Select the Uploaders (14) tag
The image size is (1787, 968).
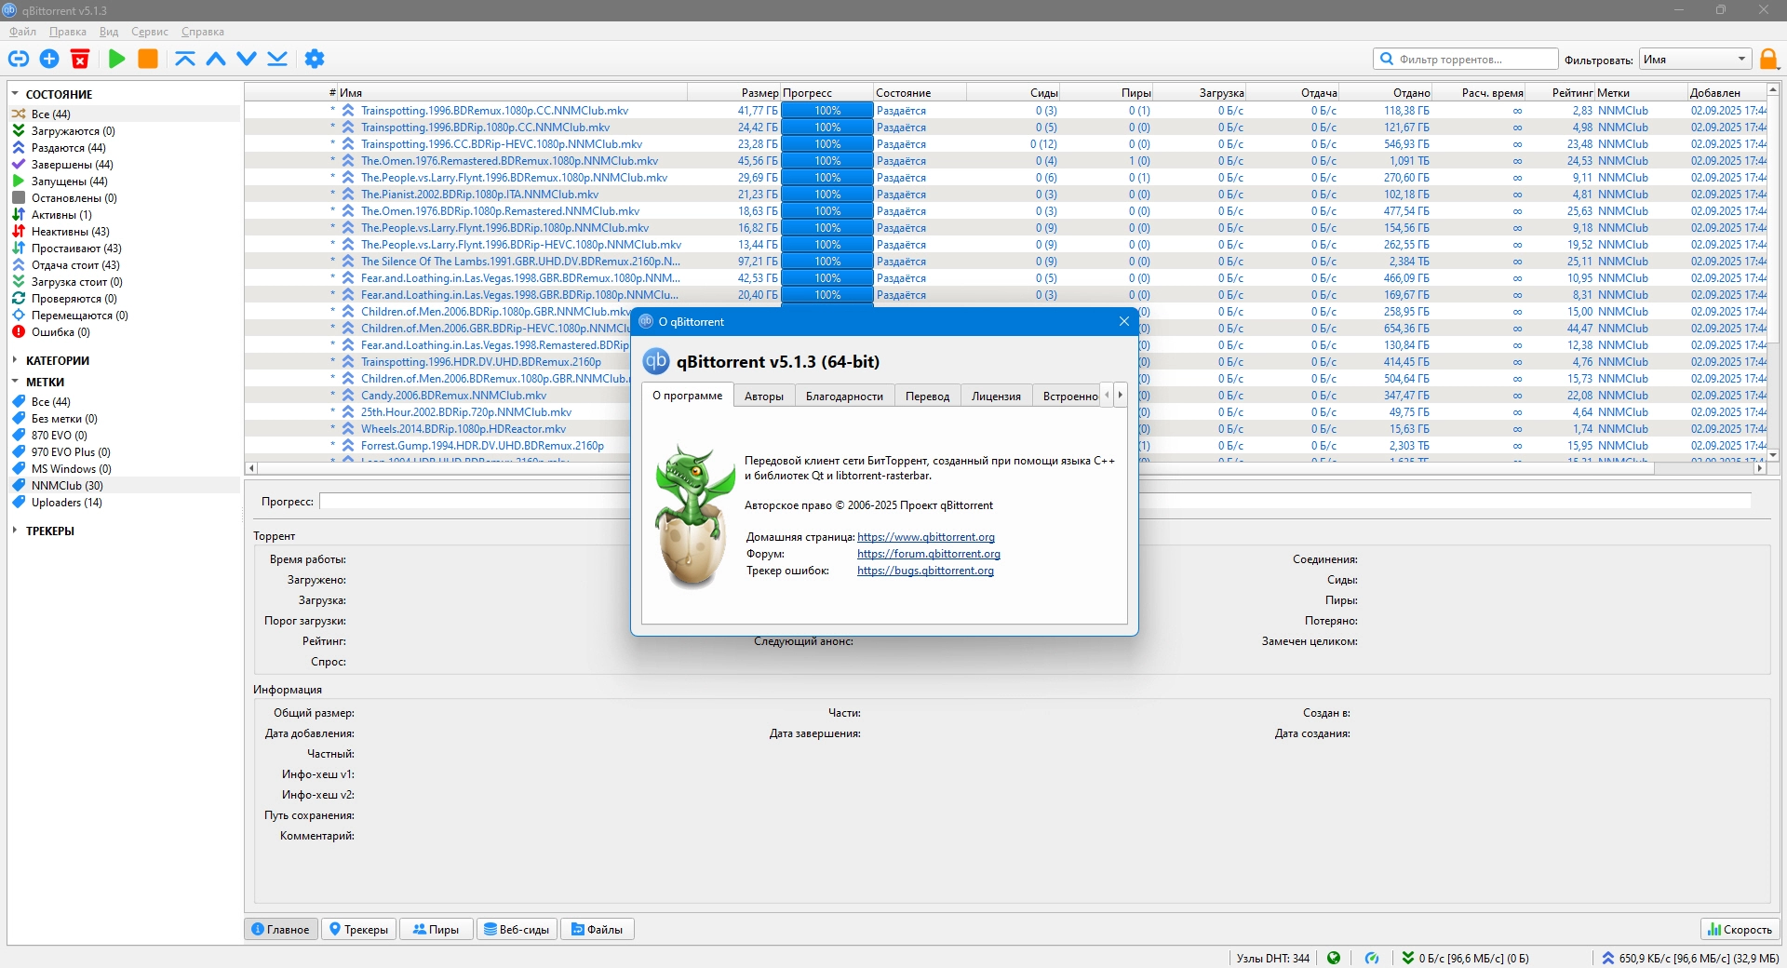67,503
